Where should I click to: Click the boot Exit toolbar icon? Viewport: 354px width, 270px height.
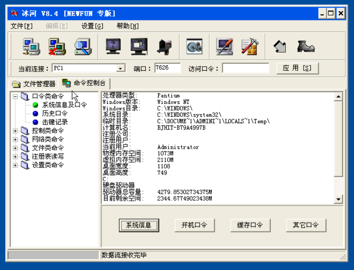pos(305,46)
